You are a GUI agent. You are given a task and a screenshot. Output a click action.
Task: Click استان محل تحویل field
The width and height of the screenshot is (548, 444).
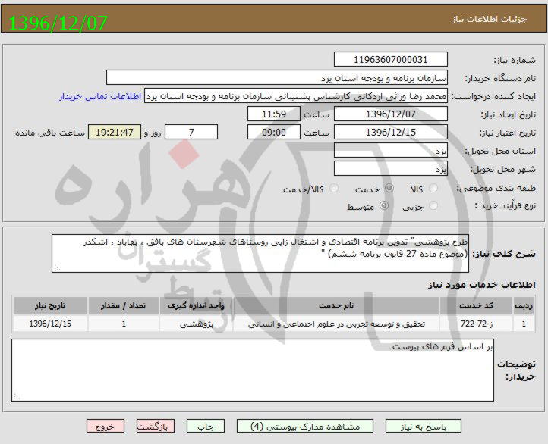[391, 150]
